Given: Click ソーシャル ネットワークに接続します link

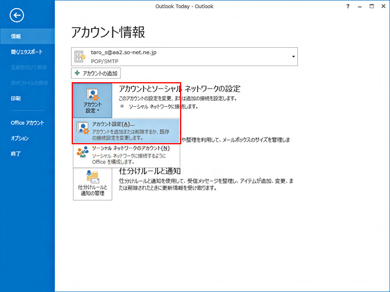Looking at the screenshot, I should click(x=163, y=107).
